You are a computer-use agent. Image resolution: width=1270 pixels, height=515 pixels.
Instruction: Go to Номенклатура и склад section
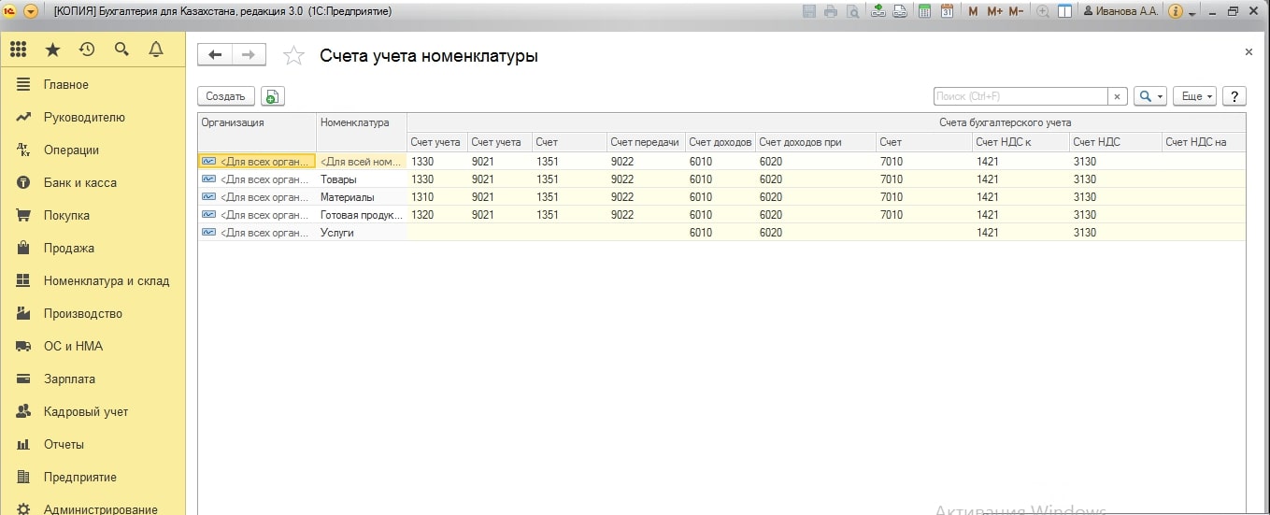(106, 280)
